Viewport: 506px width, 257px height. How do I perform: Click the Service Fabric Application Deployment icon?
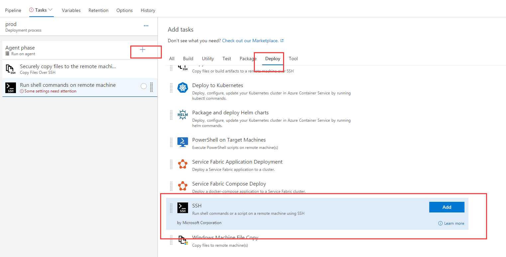point(183,164)
